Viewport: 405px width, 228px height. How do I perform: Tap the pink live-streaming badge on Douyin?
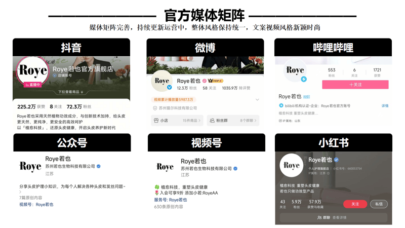pos(33,85)
